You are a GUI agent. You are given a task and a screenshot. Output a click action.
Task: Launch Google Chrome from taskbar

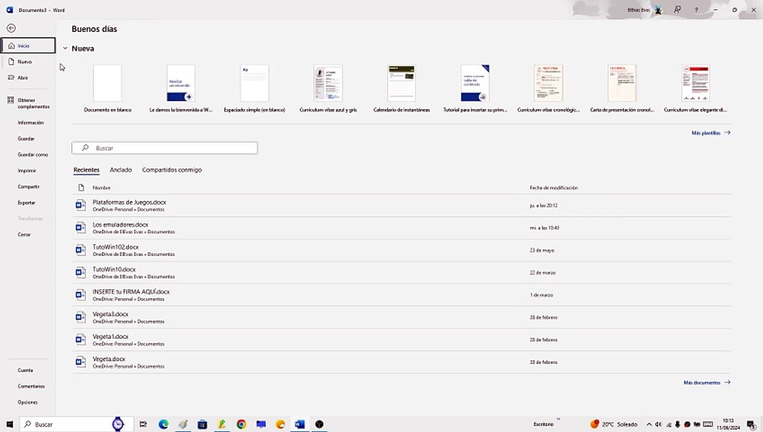click(241, 424)
